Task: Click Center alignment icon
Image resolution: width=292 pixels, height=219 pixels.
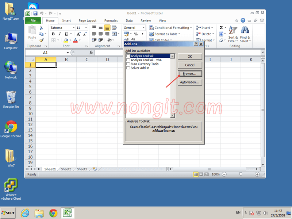Action: coord(101,34)
